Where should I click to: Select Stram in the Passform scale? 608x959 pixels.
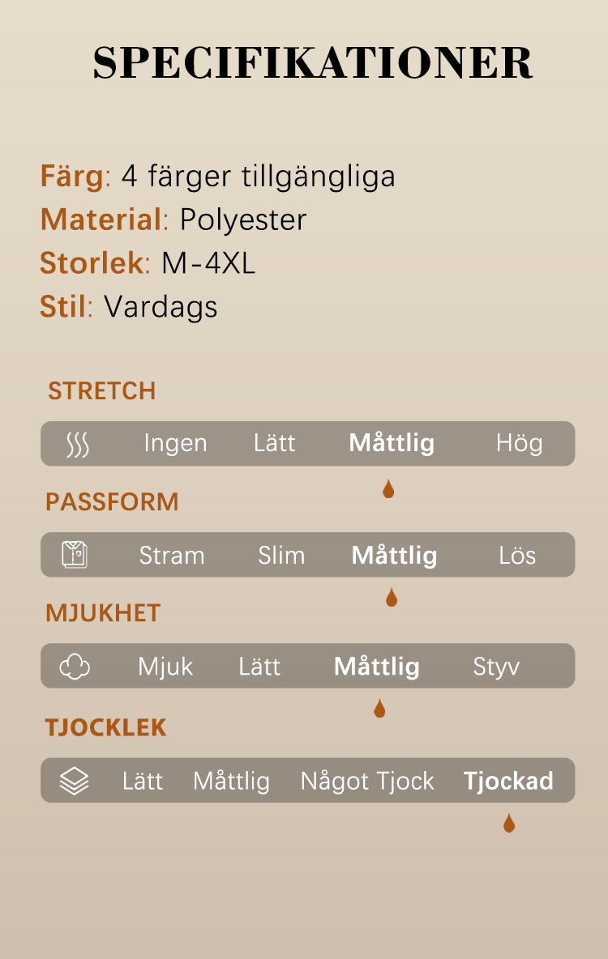pos(172,556)
